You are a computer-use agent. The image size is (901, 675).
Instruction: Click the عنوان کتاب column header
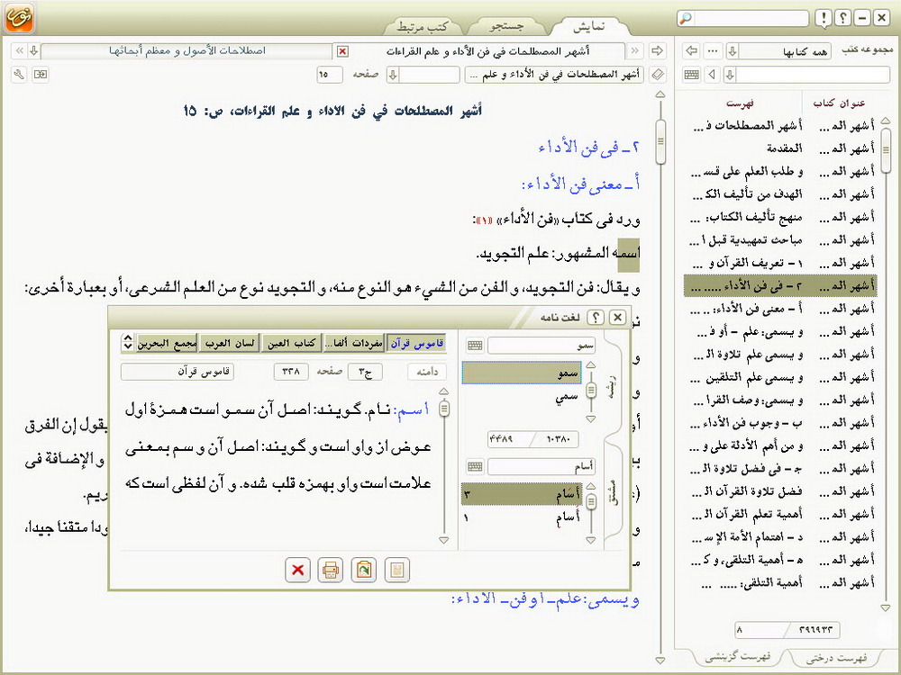click(x=839, y=103)
